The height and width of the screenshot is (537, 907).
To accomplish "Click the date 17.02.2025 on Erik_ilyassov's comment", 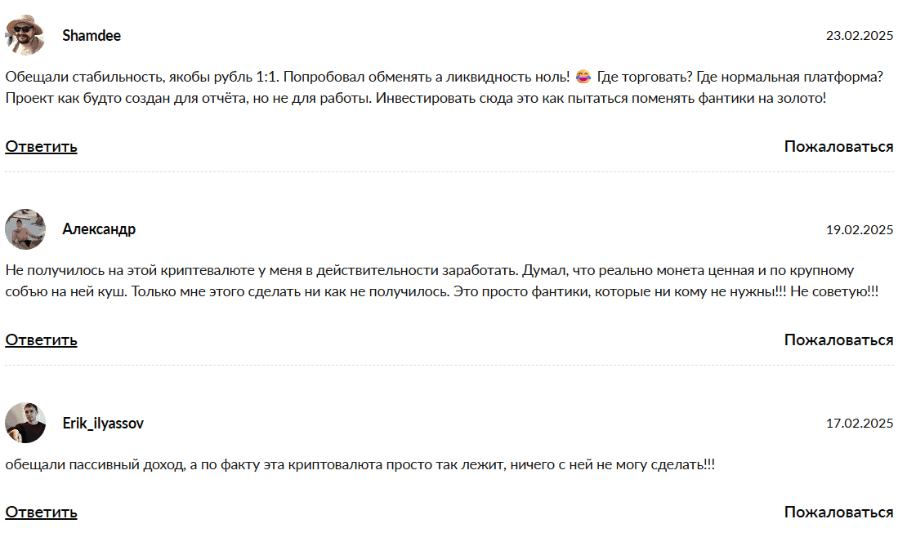I will click(x=860, y=421).
